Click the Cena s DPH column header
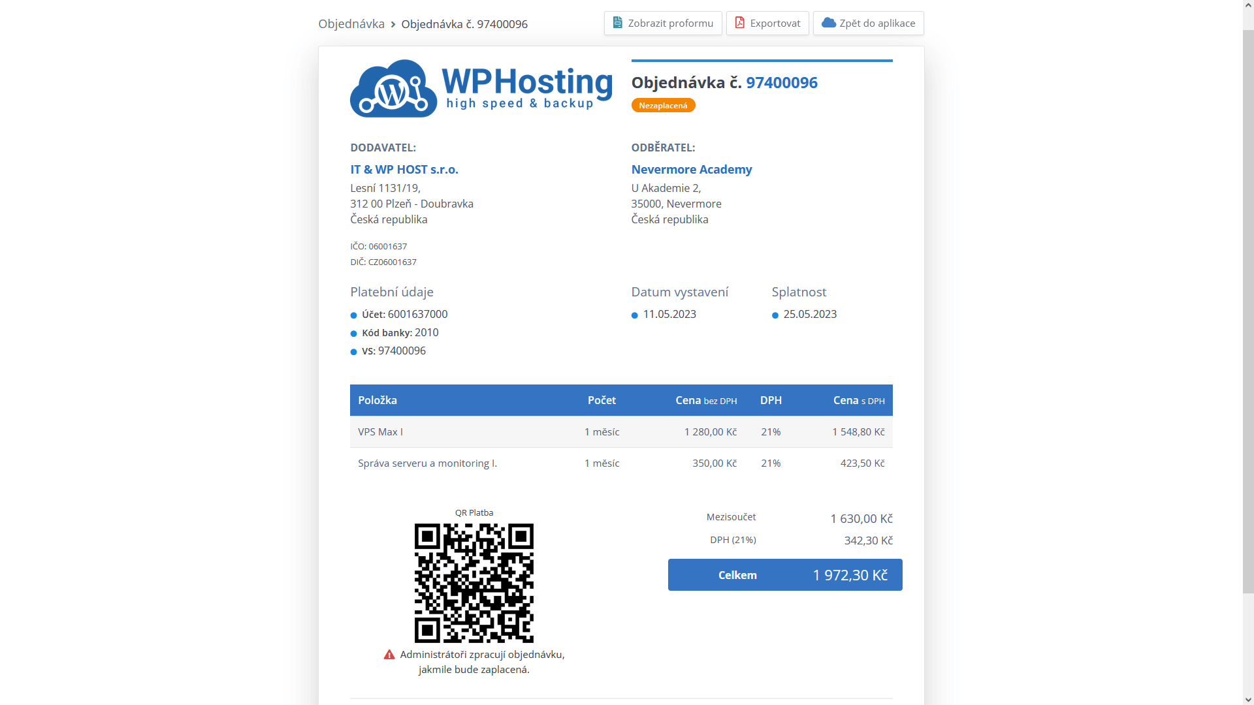 pyautogui.click(x=858, y=400)
